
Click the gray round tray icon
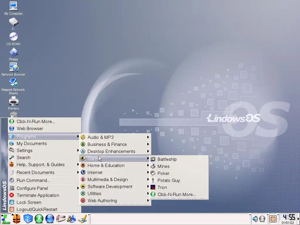point(262,219)
